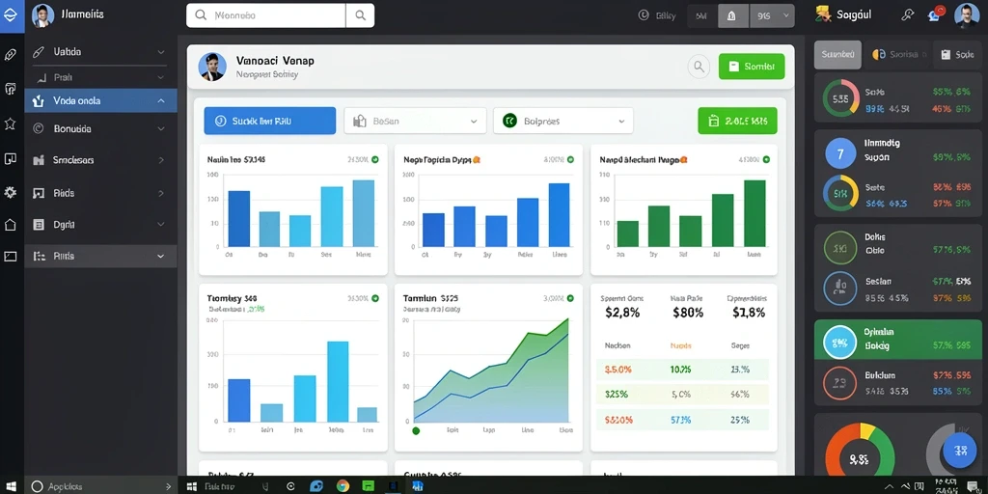Select the home icon in the left strip

click(10, 224)
